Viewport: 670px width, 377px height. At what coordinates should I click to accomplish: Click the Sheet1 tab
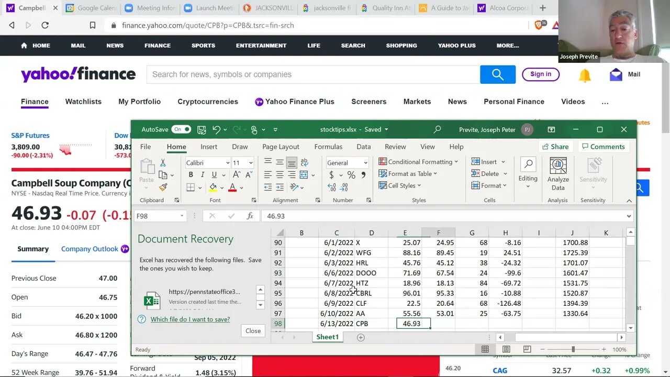tap(327, 337)
